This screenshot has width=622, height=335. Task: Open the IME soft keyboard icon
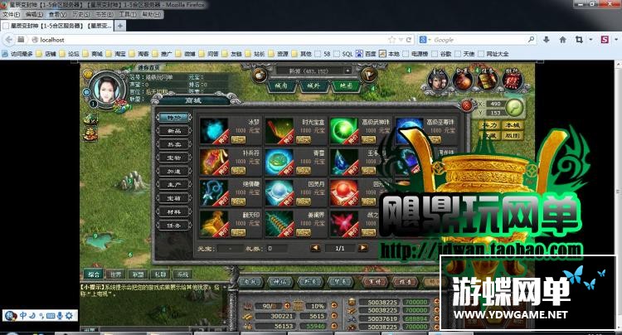tap(51, 316)
